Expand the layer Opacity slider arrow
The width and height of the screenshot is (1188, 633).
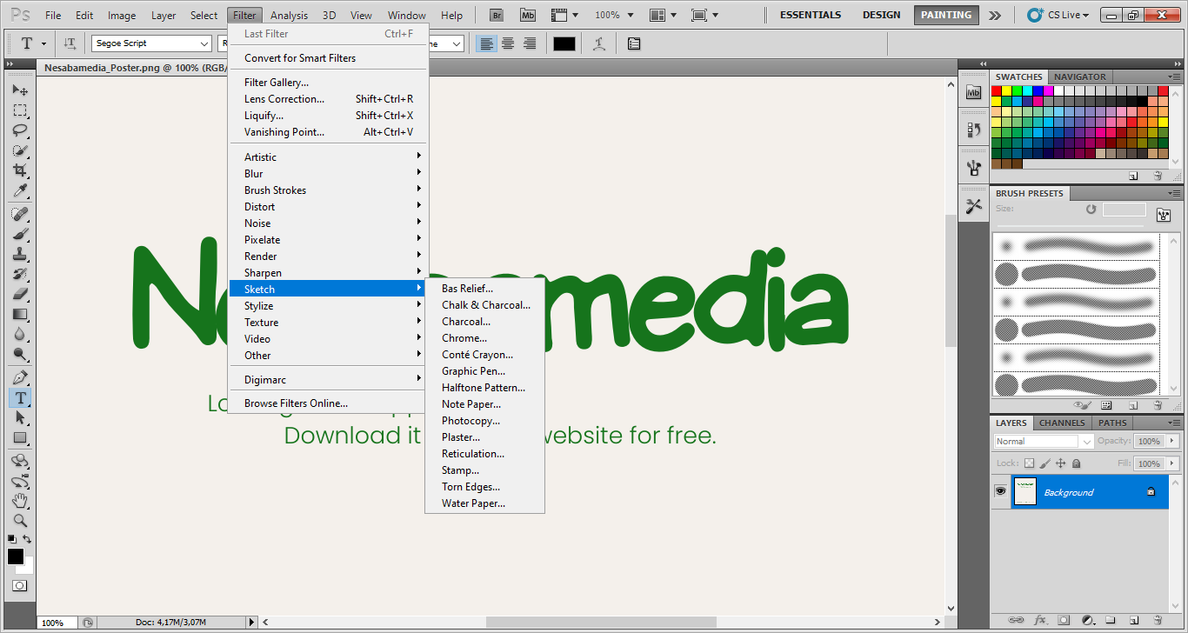pyautogui.click(x=1171, y=441)
